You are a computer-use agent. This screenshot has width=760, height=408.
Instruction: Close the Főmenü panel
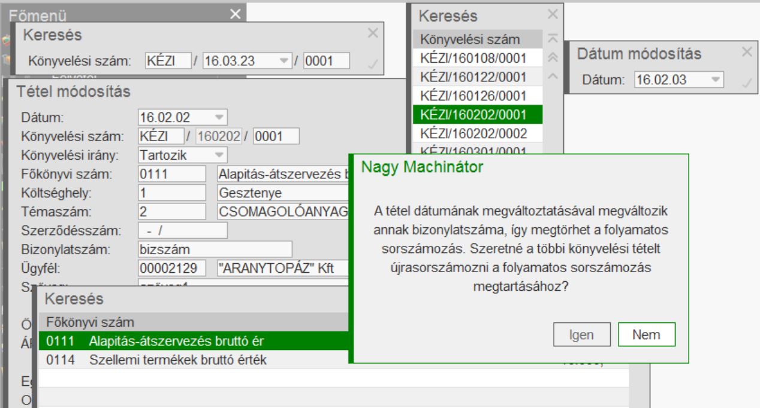click(x=237, y=14)
